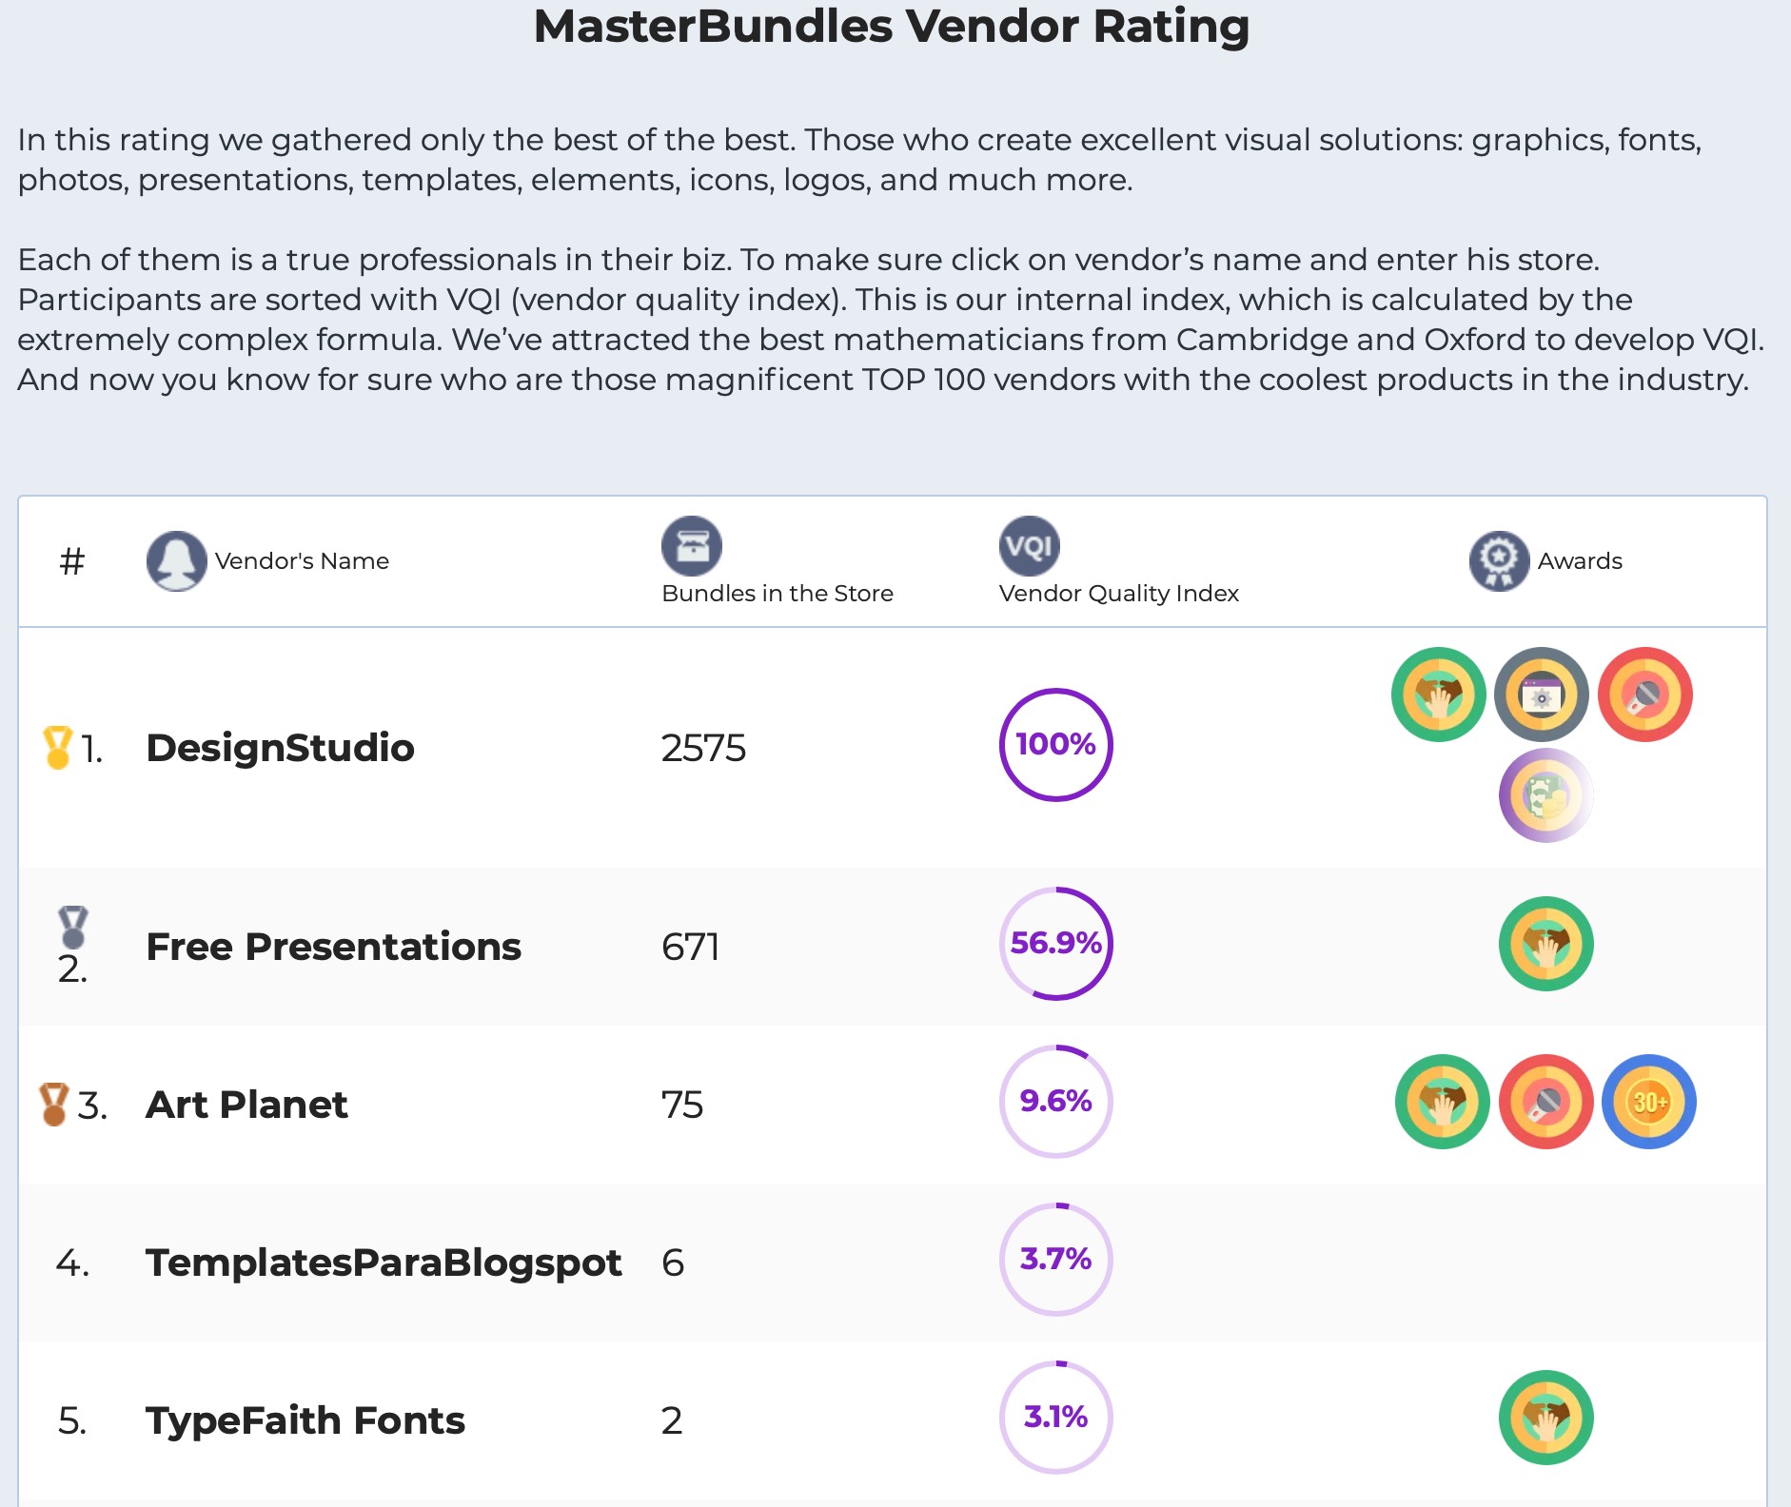Image resolution: width=1791 pixels, height=1507 pixels.
Task: Click the blue 30+ award badge for Art Planet
Action: (x=1650, y=1101)
